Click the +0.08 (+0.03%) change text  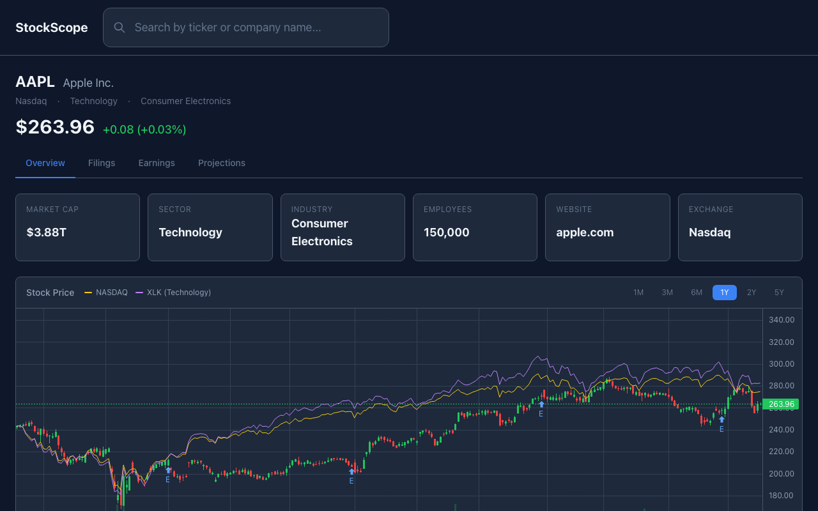point(144,130)
